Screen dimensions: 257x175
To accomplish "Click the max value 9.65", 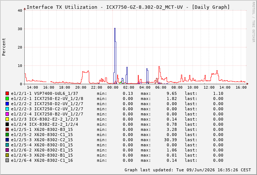I will [172, 93].
